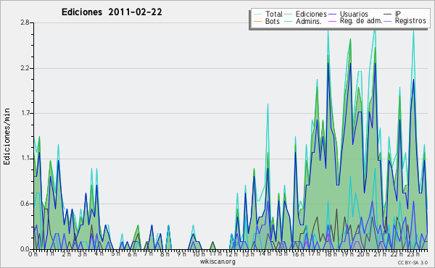This screenshot has width=435, height=268.
Task: Click the y-axis value '1.1'
Action: pos(25,158)
